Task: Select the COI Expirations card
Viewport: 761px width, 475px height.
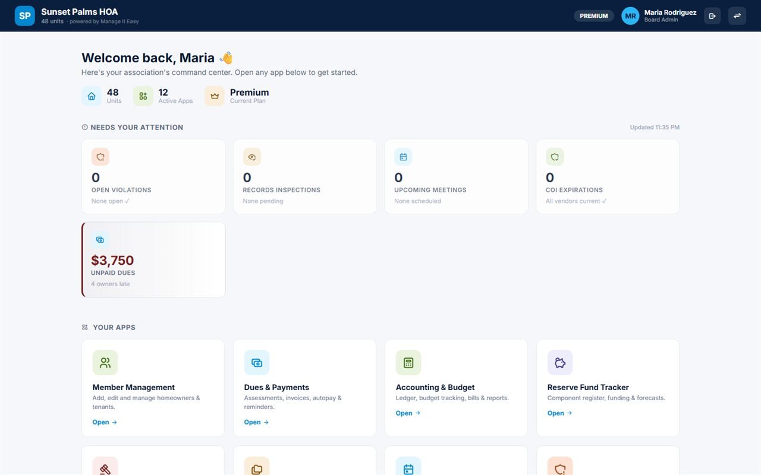Action: click(608, 176)
